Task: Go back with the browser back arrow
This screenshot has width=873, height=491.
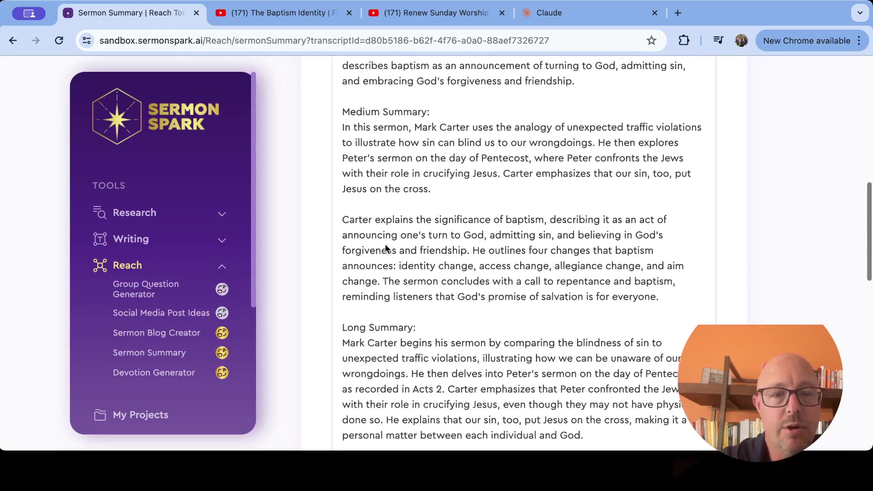Action: coord(13,40)
